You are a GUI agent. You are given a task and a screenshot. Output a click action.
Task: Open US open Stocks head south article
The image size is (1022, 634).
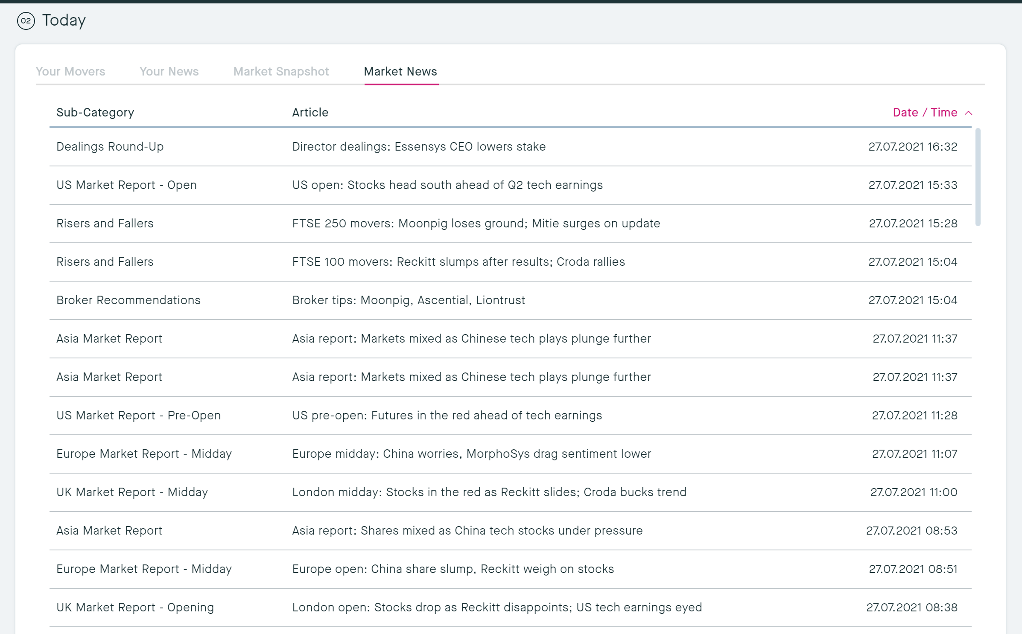447,185
